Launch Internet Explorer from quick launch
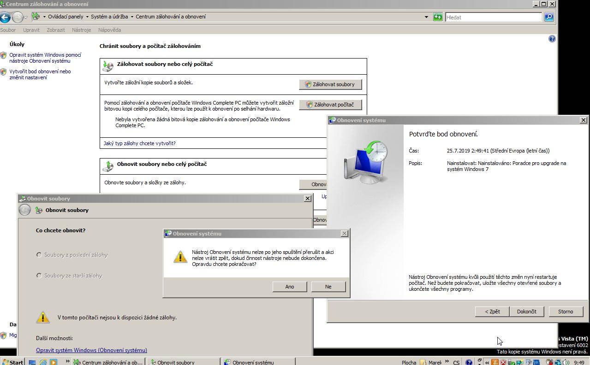The width and height of the screenshot is (590, 365). coord(43,362)
